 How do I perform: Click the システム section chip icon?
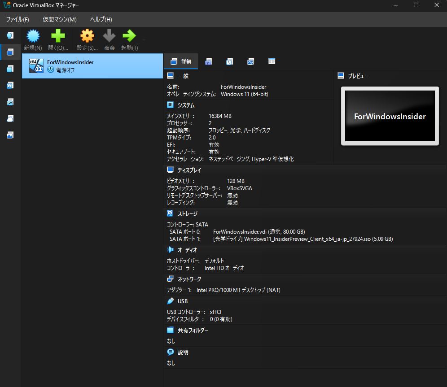(170, 105)
